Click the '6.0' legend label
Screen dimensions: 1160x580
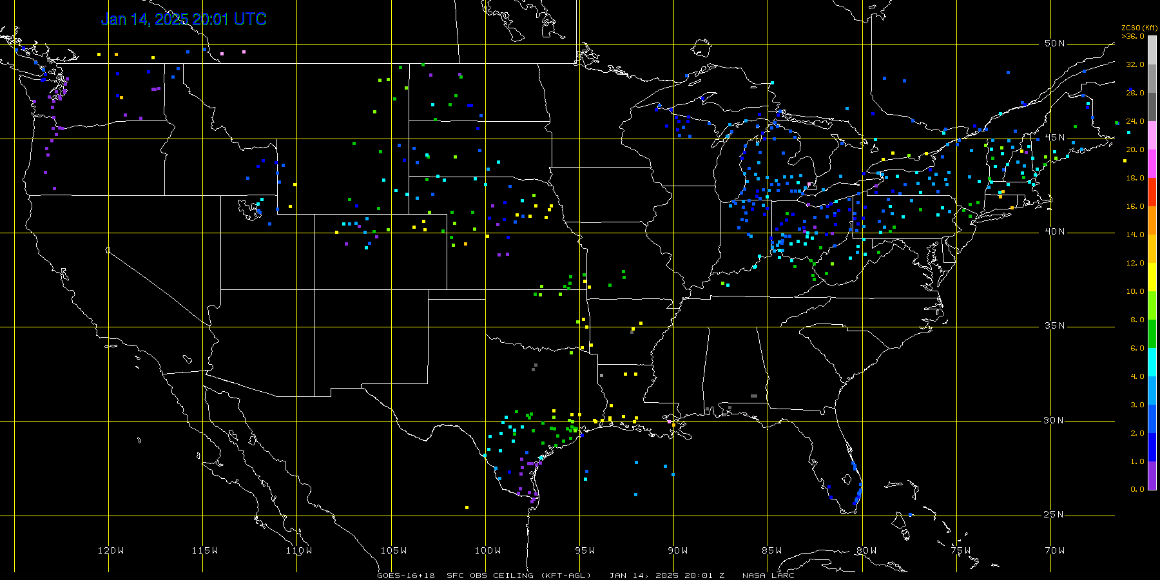1137,348
